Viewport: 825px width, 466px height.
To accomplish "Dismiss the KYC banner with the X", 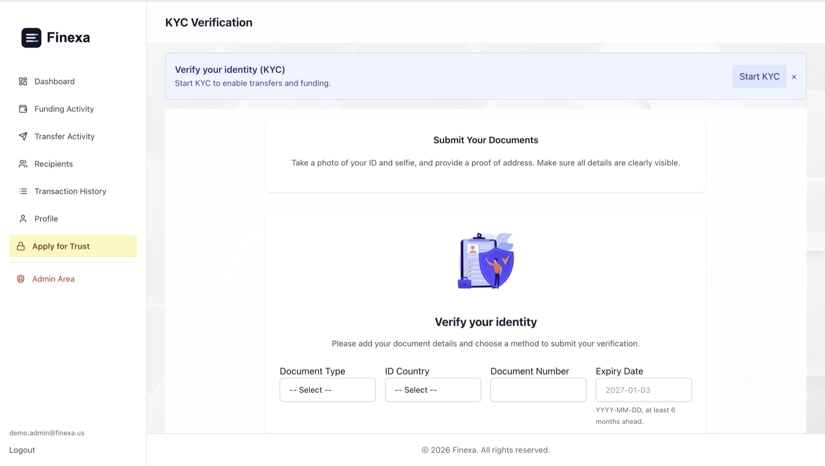I will (x=794, y=77).
